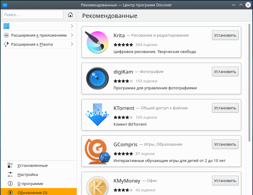Click the Рекомендованные page heading
The image size is (253, 195).
tap(110, 16)
